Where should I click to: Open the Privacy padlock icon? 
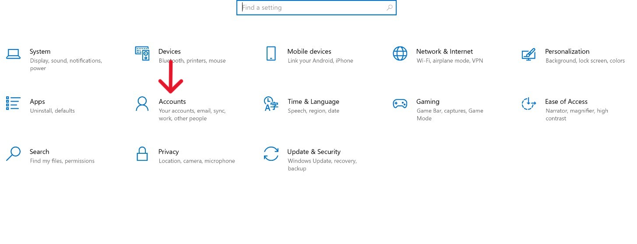tap(142, 154)
